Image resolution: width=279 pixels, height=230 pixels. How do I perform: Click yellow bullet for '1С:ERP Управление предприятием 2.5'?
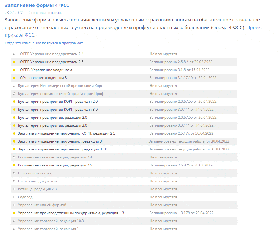click(14, 62)
